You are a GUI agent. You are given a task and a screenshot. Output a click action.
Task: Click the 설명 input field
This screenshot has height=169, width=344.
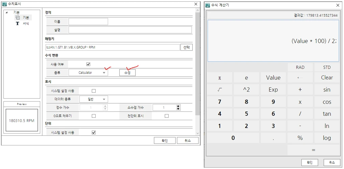pyautogui.click(x=130, y=30)
